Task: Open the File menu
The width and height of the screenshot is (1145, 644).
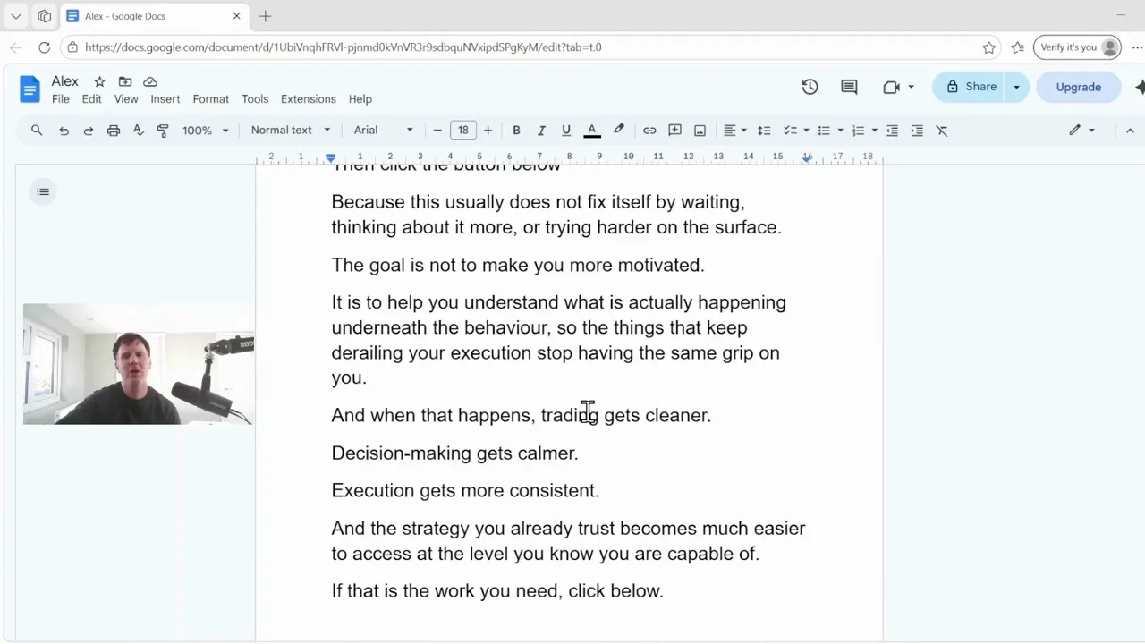Action: pos(60,99)
